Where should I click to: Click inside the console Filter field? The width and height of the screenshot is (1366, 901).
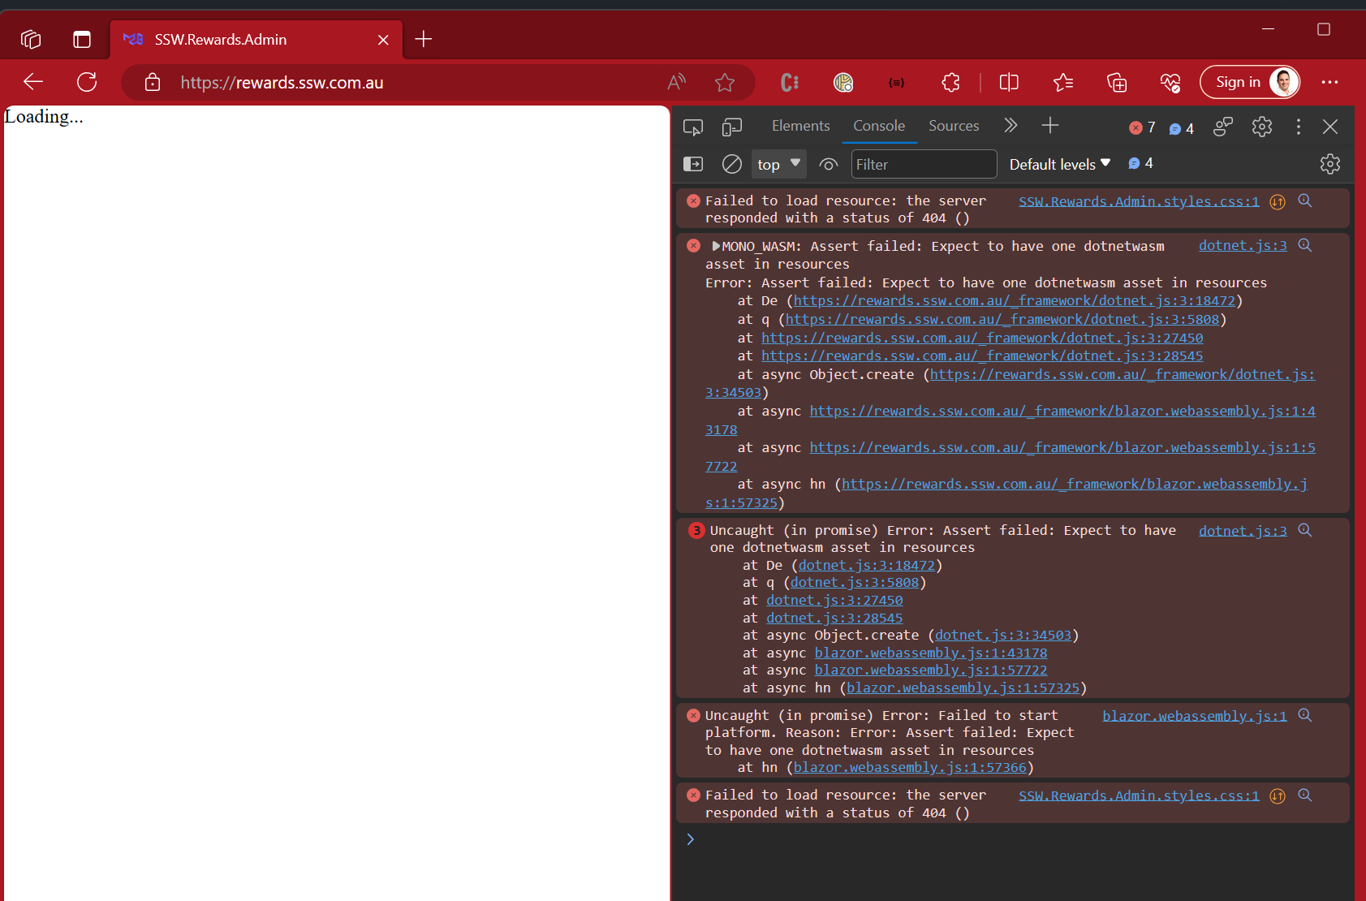(923, 164)
